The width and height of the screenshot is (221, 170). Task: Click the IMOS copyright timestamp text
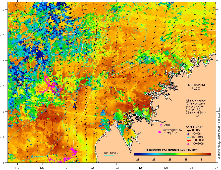(219, 133)
